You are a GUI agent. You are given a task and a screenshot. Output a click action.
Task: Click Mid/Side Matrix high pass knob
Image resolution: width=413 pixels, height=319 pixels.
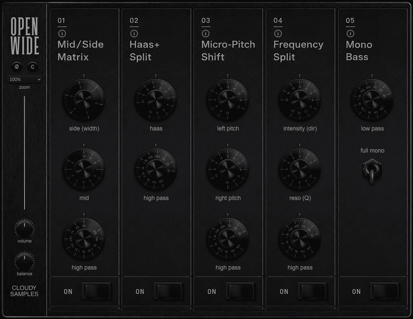click(x=84, y=239)
